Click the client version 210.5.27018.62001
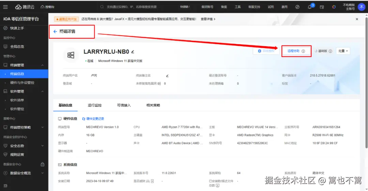The image size is (368, 191). (322, 75)
